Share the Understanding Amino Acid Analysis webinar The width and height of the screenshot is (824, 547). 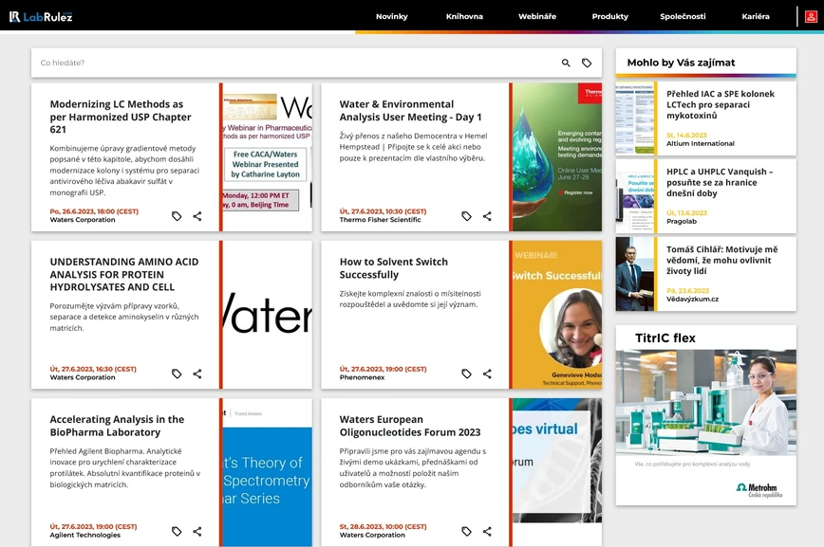tap(197, 374)
